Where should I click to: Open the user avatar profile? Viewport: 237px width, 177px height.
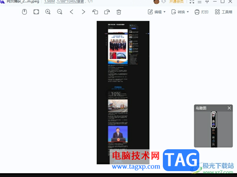tap(157, 2)
